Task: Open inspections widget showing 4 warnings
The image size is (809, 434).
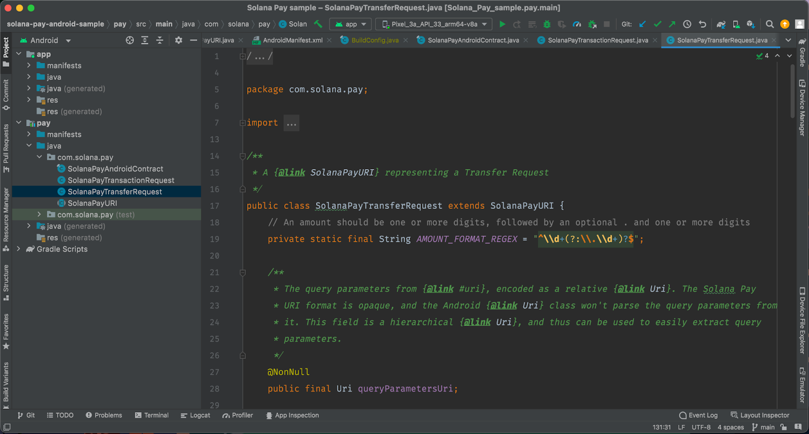Action: (762, 56)
